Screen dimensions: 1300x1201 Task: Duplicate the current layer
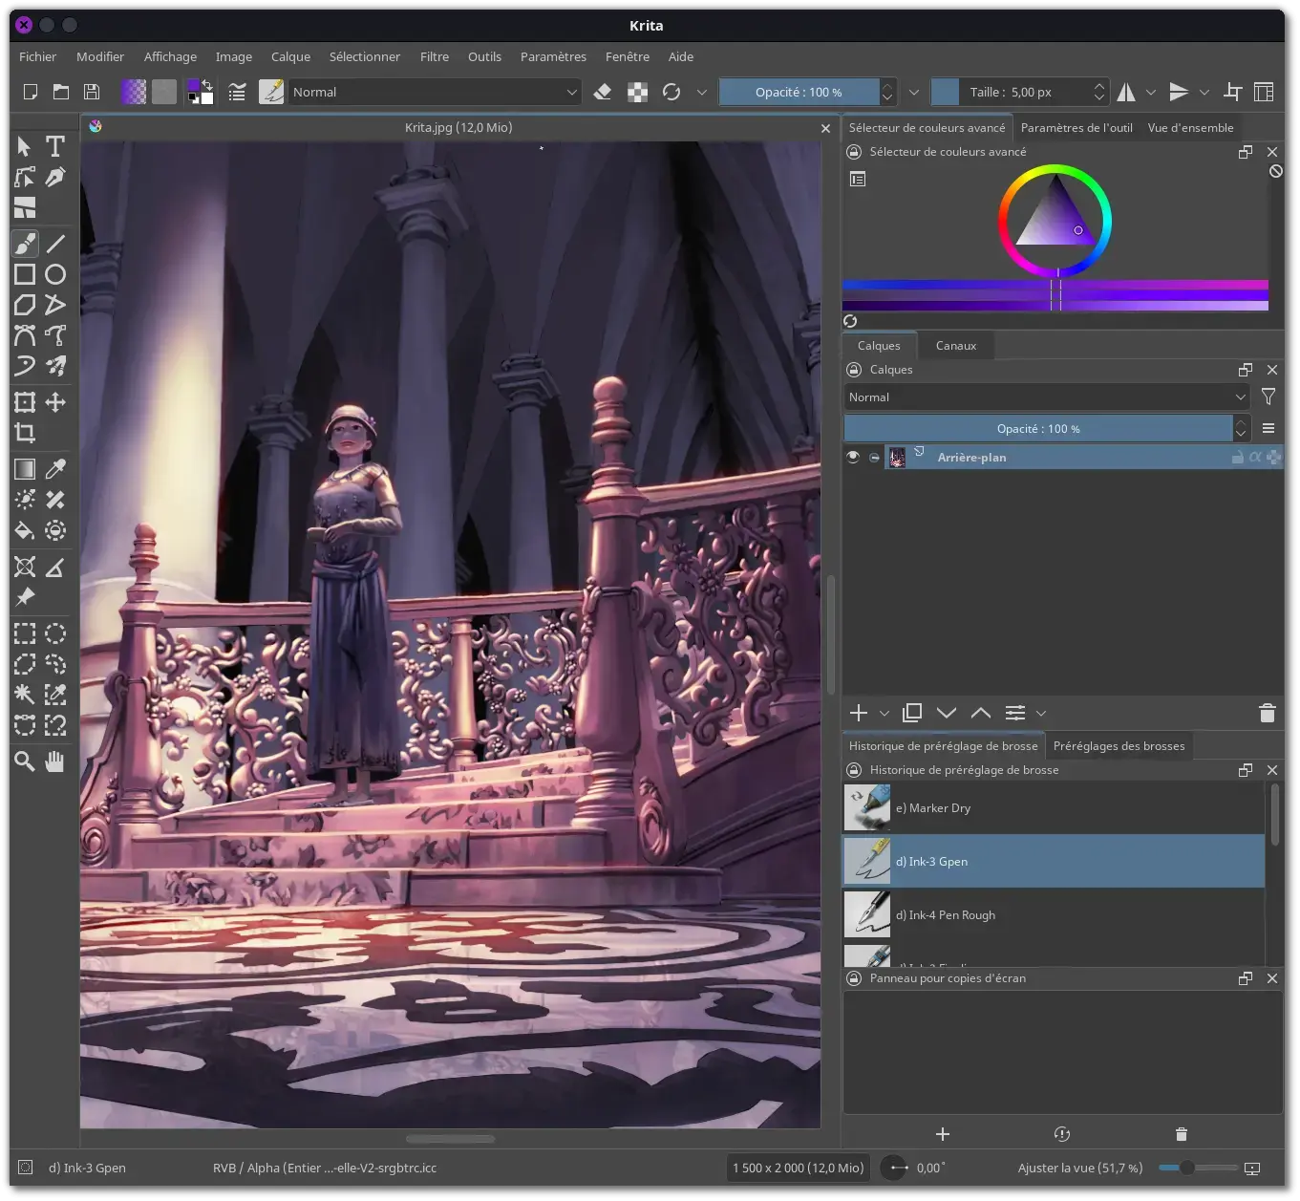tap(912, 713)
